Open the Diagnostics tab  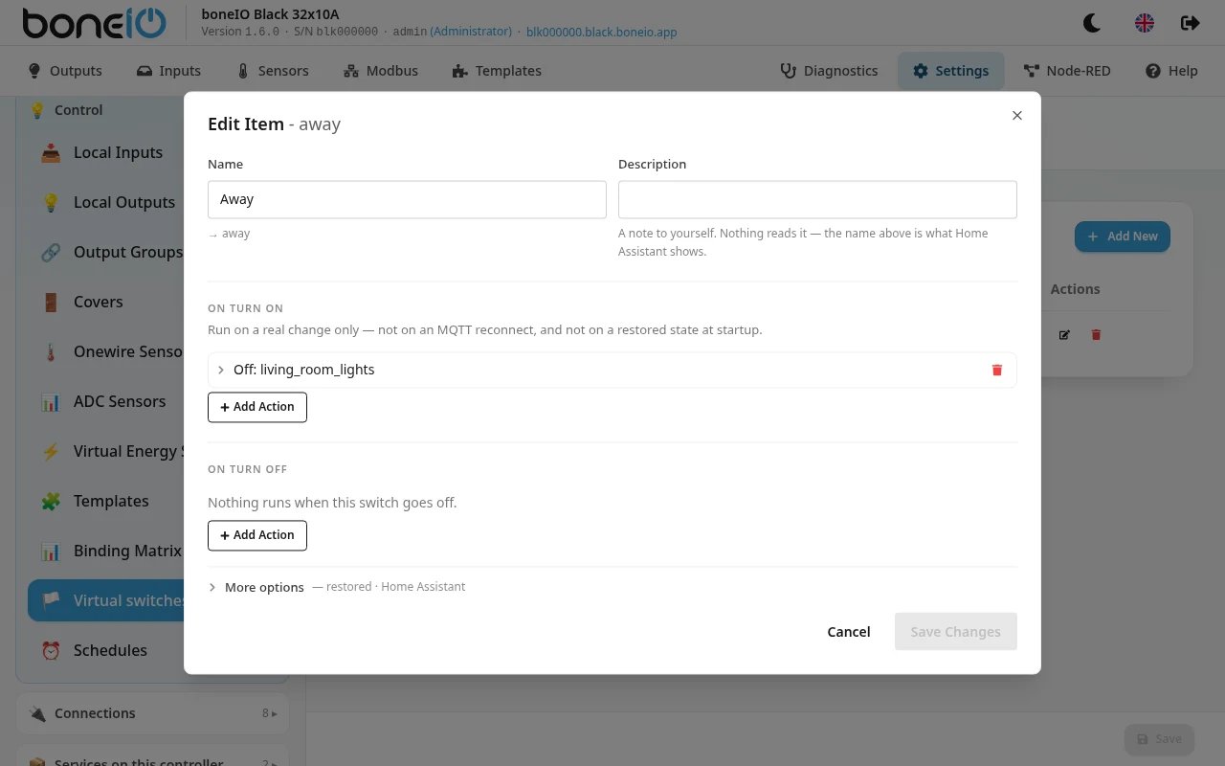829,71
